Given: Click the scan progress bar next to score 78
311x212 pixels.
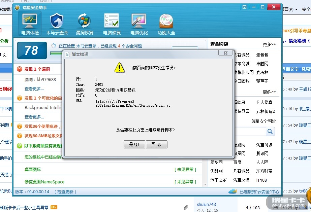Looking at the screenshot, I should (56, 53).
